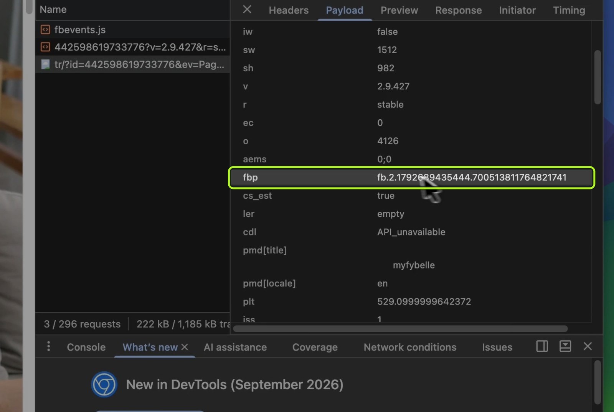The height and width of the screenshot is (412, 614).
Task: Open the Network conditions drawer tab
Action: point(410,347)
